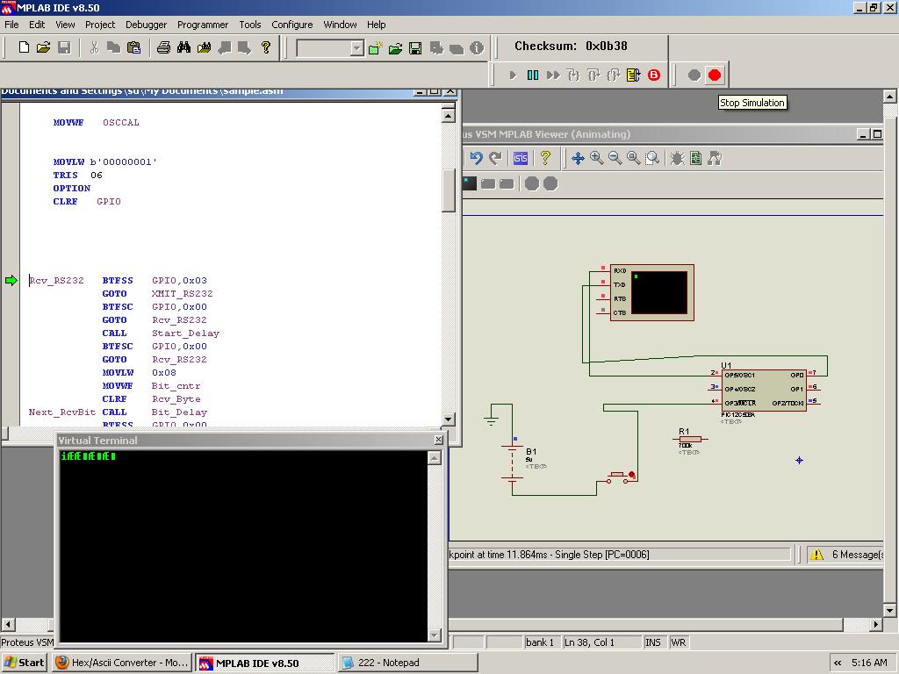Select battery B1 in the schematic

click(512, 462)
